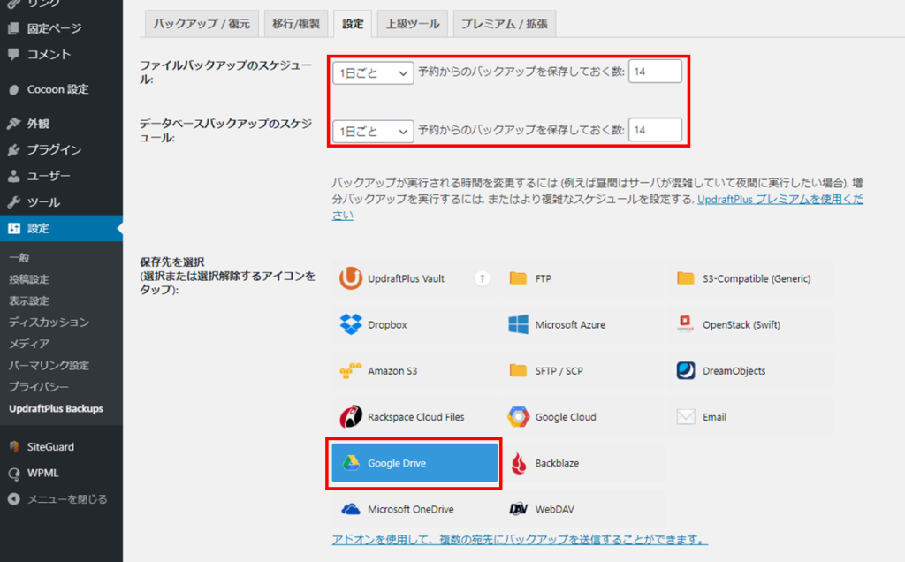Choose the Microsoft Azure icon
Image resolution: width=905 pixels, height=562 pixels.
[x=518, y=324]
